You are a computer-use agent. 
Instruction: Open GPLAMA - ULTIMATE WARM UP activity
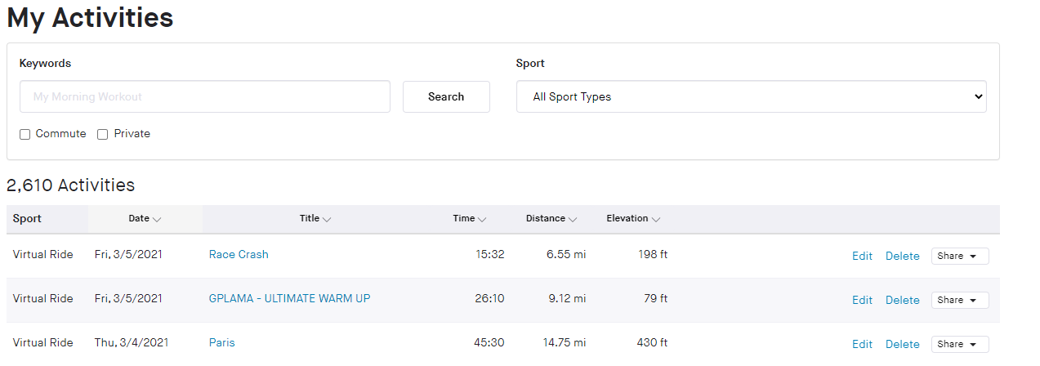point(289,298)
